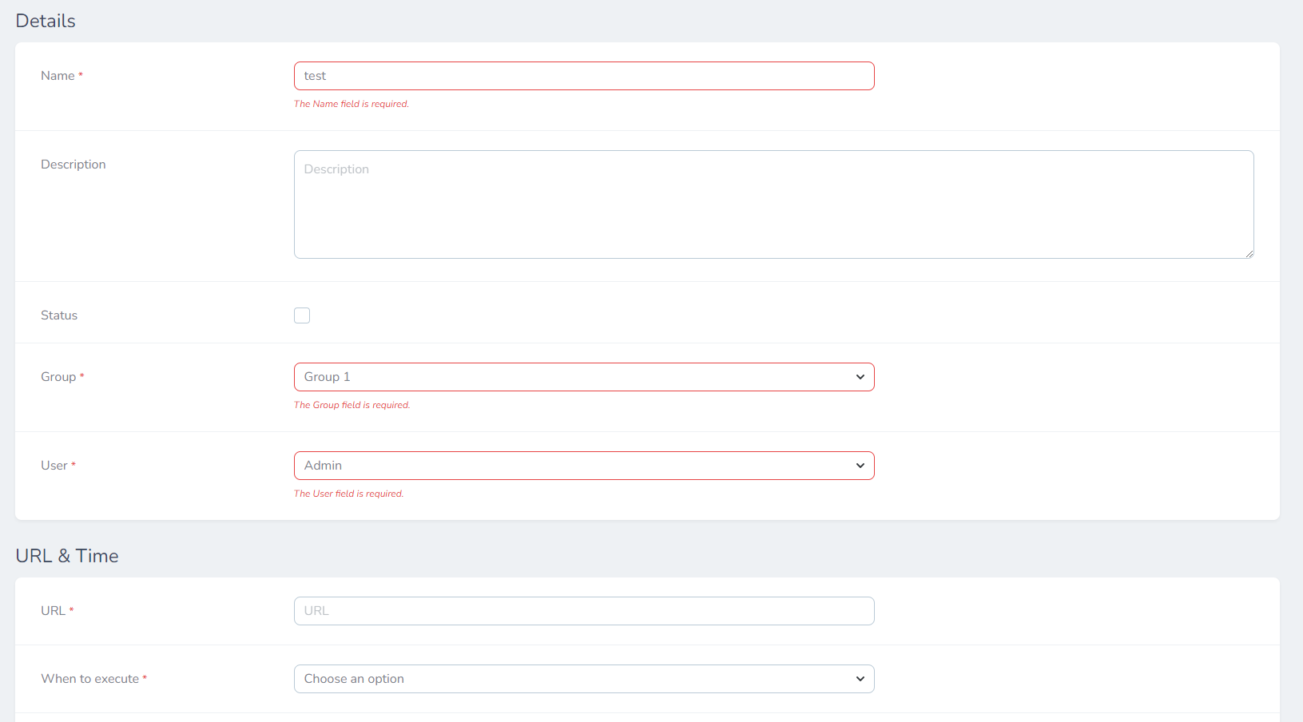Click the red asterisk next to URL
This screenshot has width=1303, height=722.
tap(72, 609)
